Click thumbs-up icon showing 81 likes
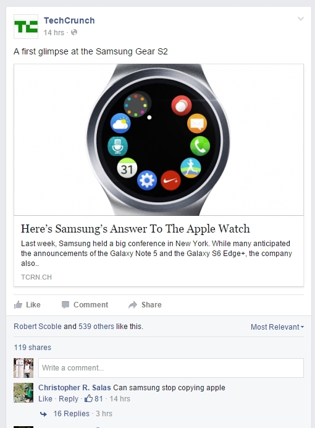Screen dimensions: 315x428 pos(88,398)
